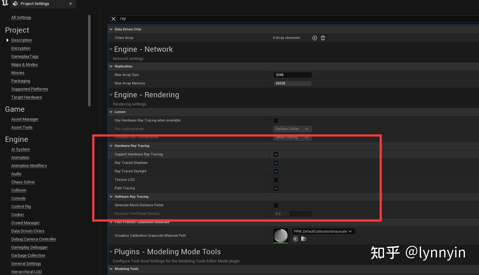Screen dimensions: 479x275
Task: Empty the CVars Array with trash icon
Action: (323, 38)
